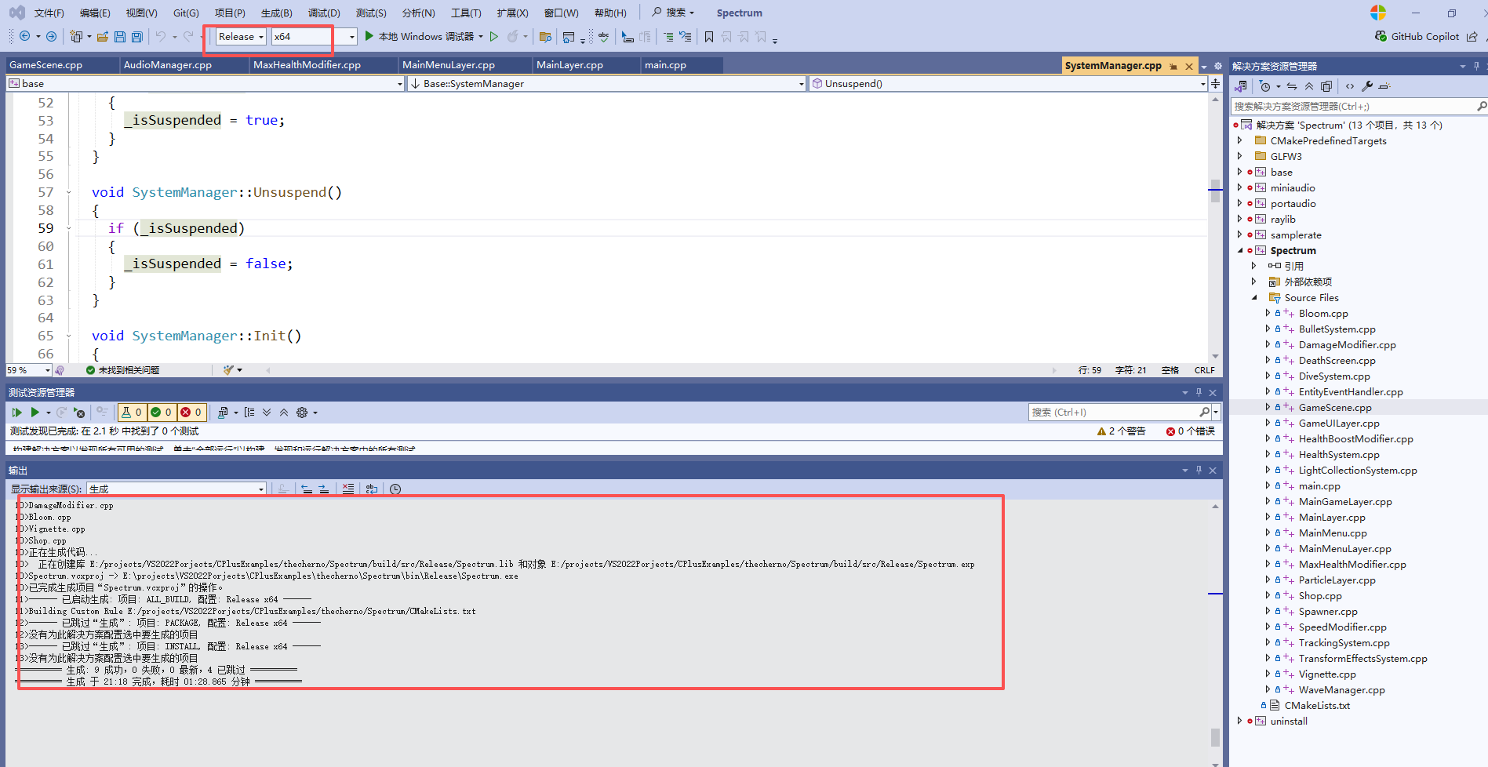Image resolution: width=1488 pixels, height=767 pixels.
Task: Open the 生成(B) build menu
Action: [x=276, y=13]
